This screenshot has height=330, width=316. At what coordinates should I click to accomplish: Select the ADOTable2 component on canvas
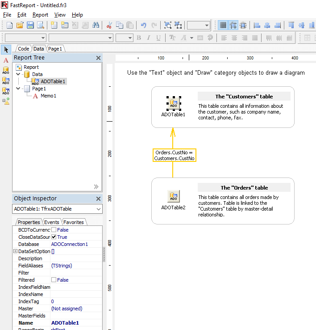pyautogui.click(x=174, y=196)
